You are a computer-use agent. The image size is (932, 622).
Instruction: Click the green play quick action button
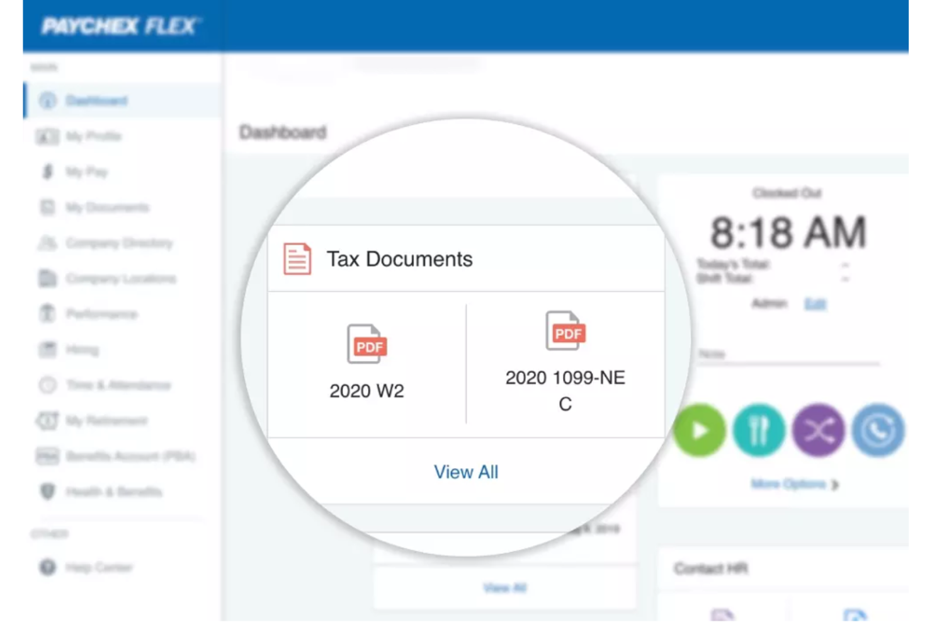pyautogui.click(x=699, y=430)
